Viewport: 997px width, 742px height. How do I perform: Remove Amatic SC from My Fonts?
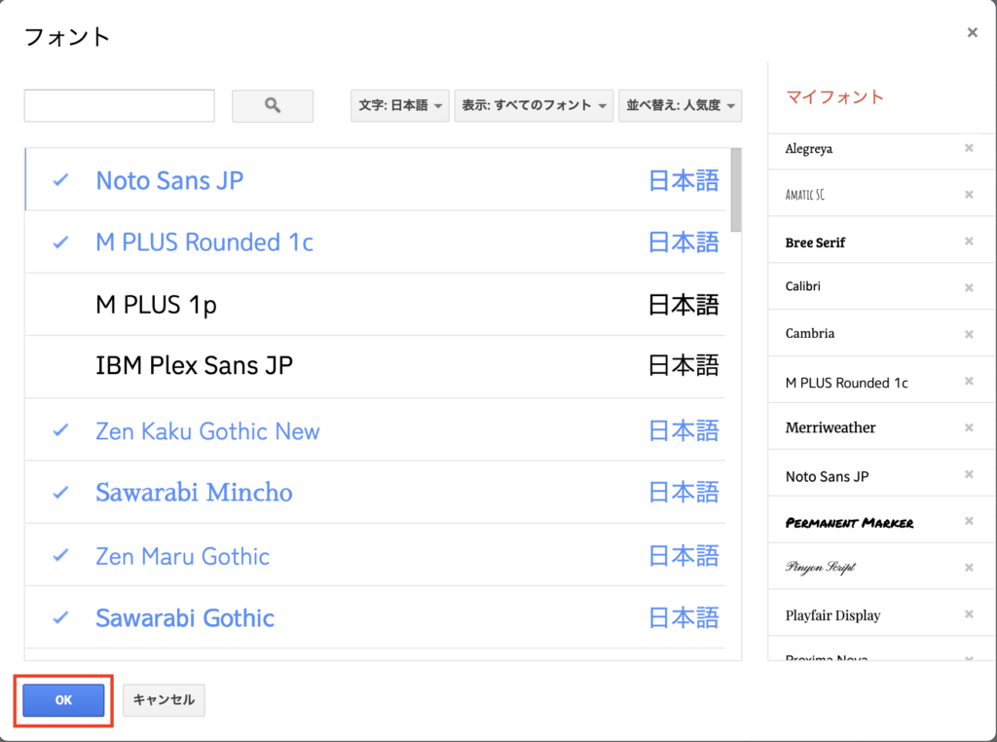(969, 195)
